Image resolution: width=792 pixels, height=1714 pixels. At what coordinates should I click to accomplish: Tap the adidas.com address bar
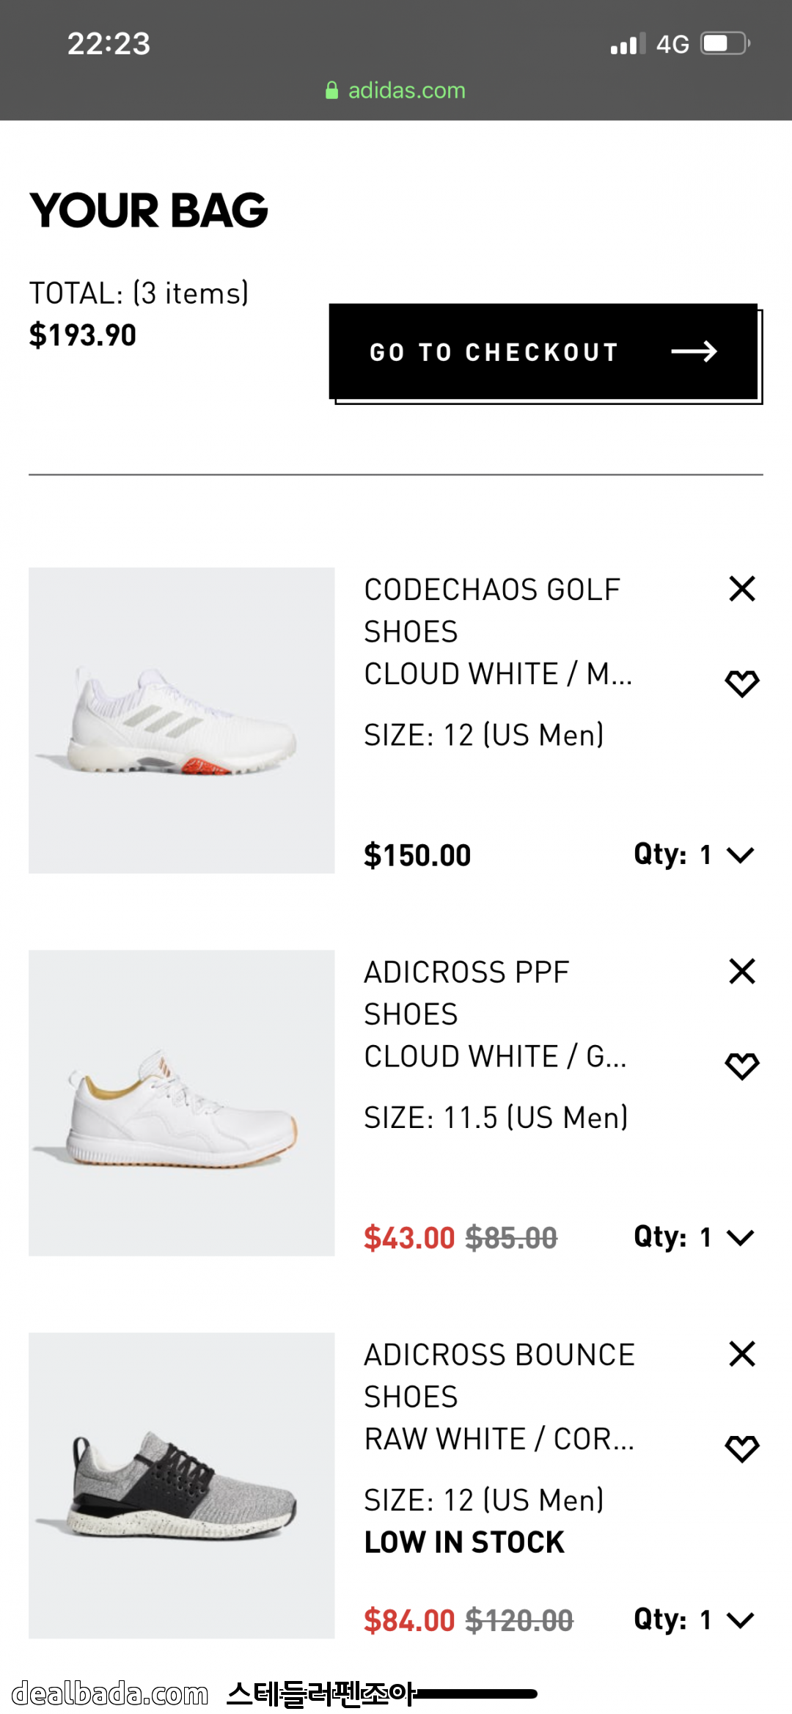406,90
